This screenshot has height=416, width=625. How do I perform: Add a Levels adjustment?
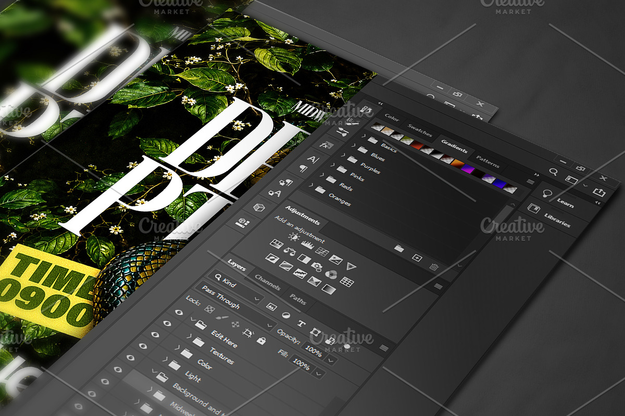tap(307, 244)
